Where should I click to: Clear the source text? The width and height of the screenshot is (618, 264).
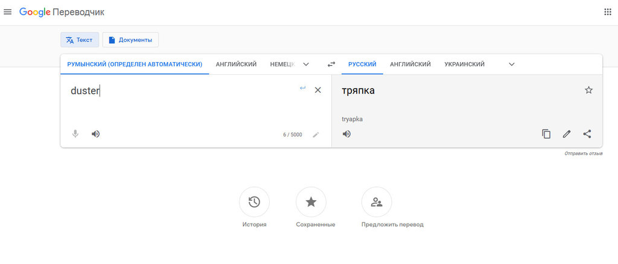[x=317, y=90]
